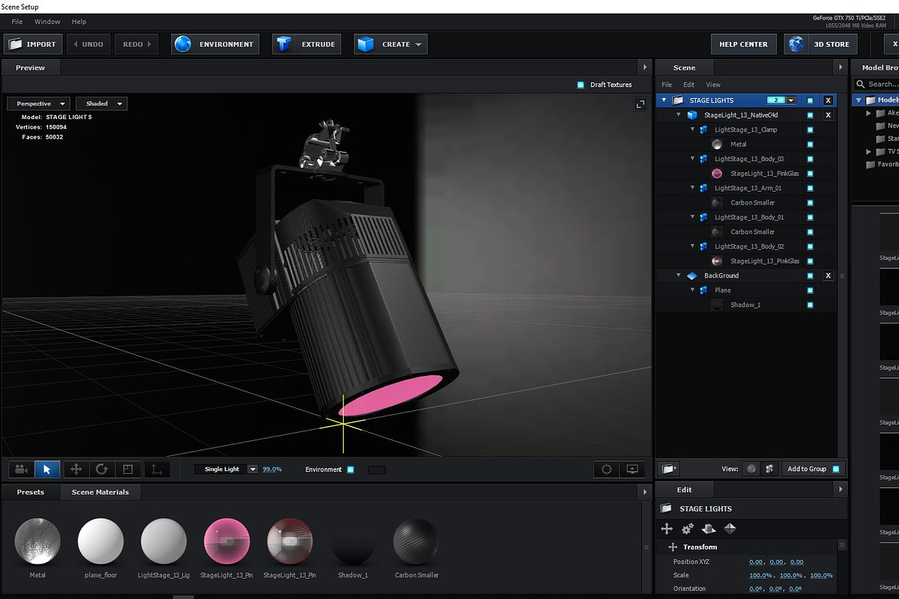Open the Perspective view dropdown
This screenshot has width=899, height=599.
click(x=38, y=103)
